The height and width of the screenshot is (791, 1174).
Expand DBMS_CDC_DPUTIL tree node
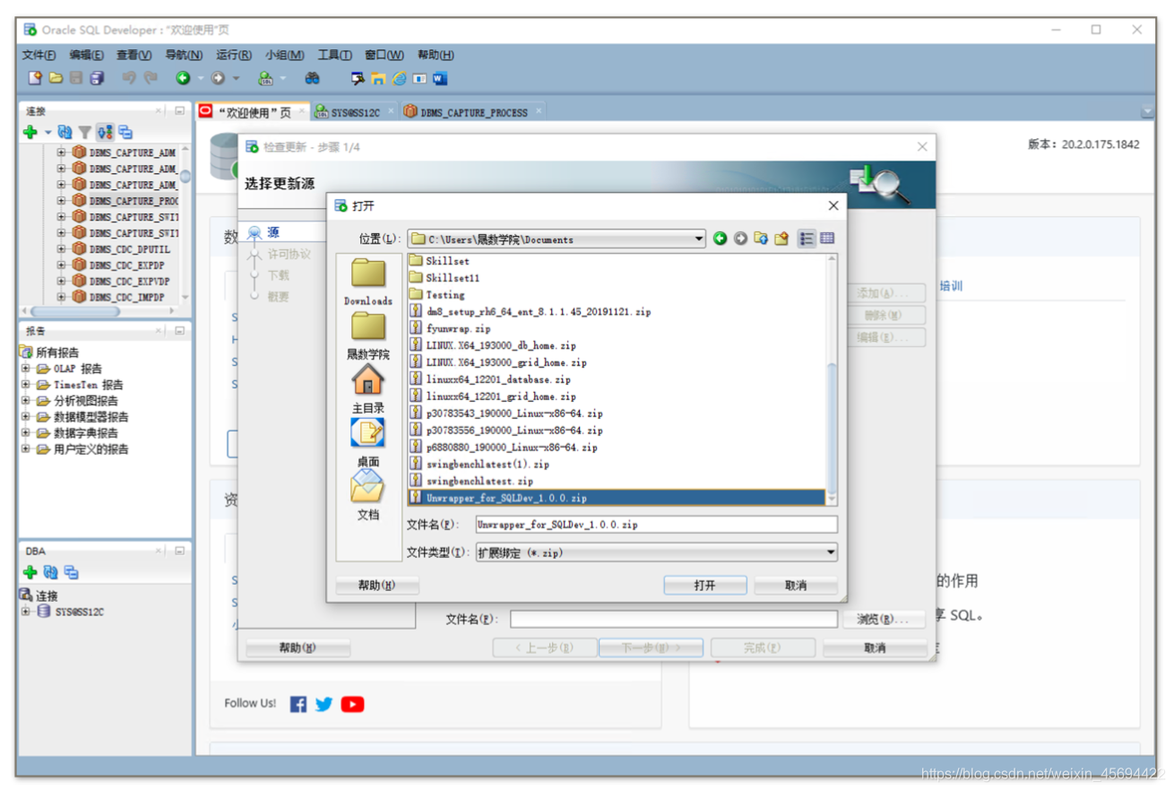62,249
